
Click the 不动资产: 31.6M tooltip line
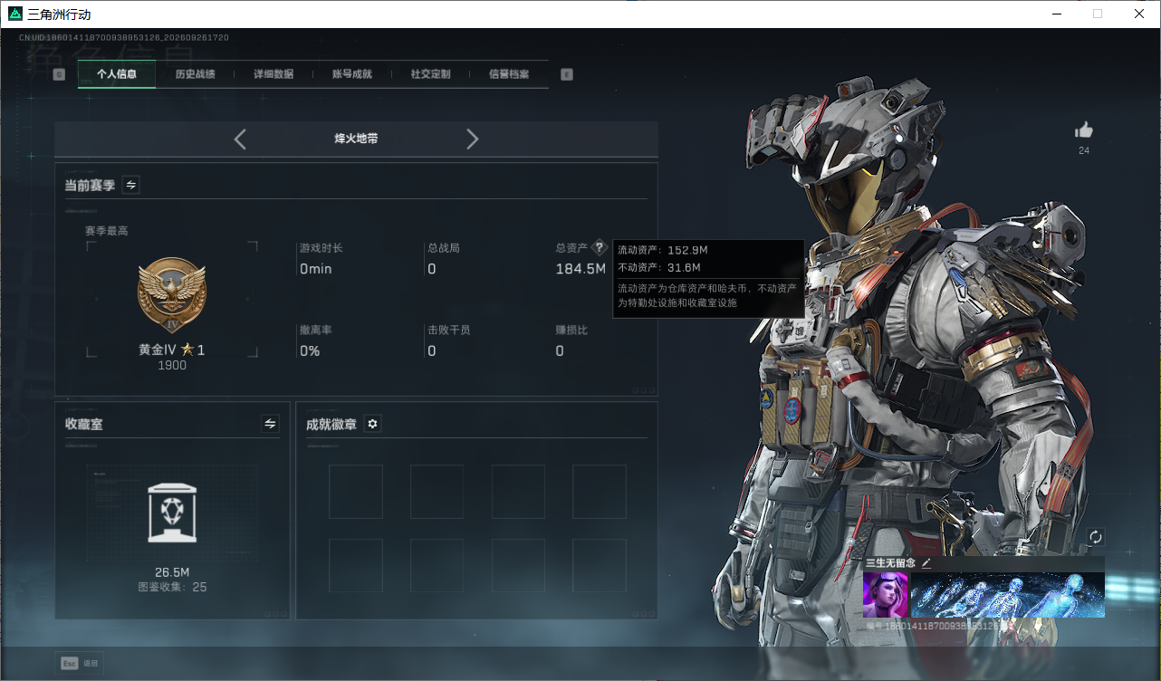[659, 268]
